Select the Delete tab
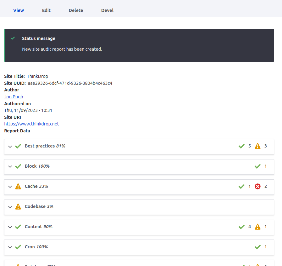This screenshot has height=266, width=282. pos(75,10)
